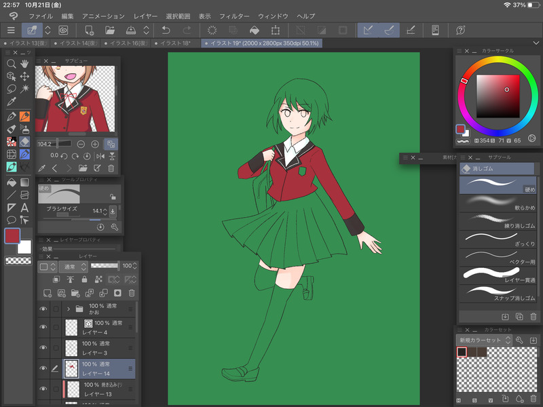Toggle the lock layer icon in Layers panel
Image resolution: width=543 pixels, height=407 pixels.
(x=84, y=279)
